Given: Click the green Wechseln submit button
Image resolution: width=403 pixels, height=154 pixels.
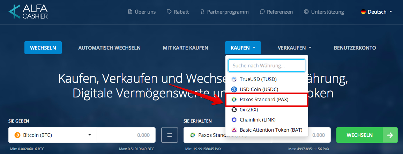Looking at the screenshot, I should pyautogui.click(x=367, y=135).
